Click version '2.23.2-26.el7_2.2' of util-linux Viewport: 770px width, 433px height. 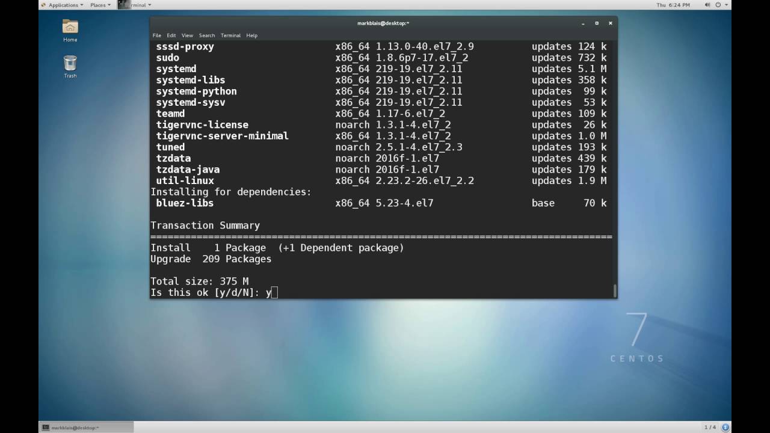(x=425, y=181)
